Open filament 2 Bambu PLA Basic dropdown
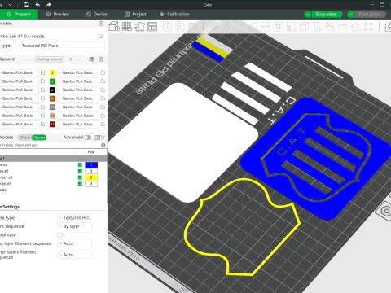Screen dimensions: 391x293 [77, 72]
